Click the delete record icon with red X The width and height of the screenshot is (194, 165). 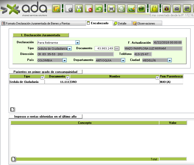point(89,8)
